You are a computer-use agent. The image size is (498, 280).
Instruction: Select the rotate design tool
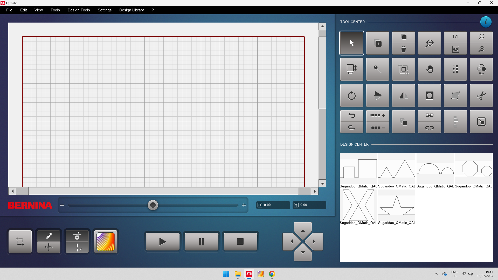tap(351, 95)
